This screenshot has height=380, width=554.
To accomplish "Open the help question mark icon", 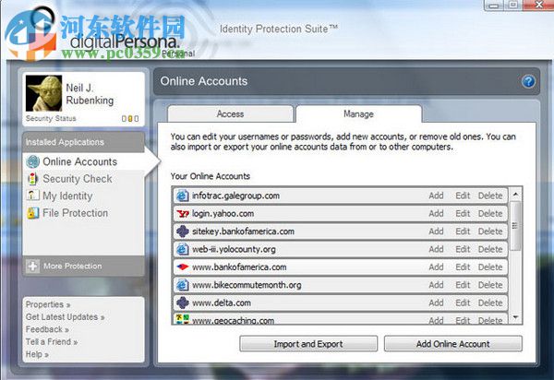I will pos(528,82).
